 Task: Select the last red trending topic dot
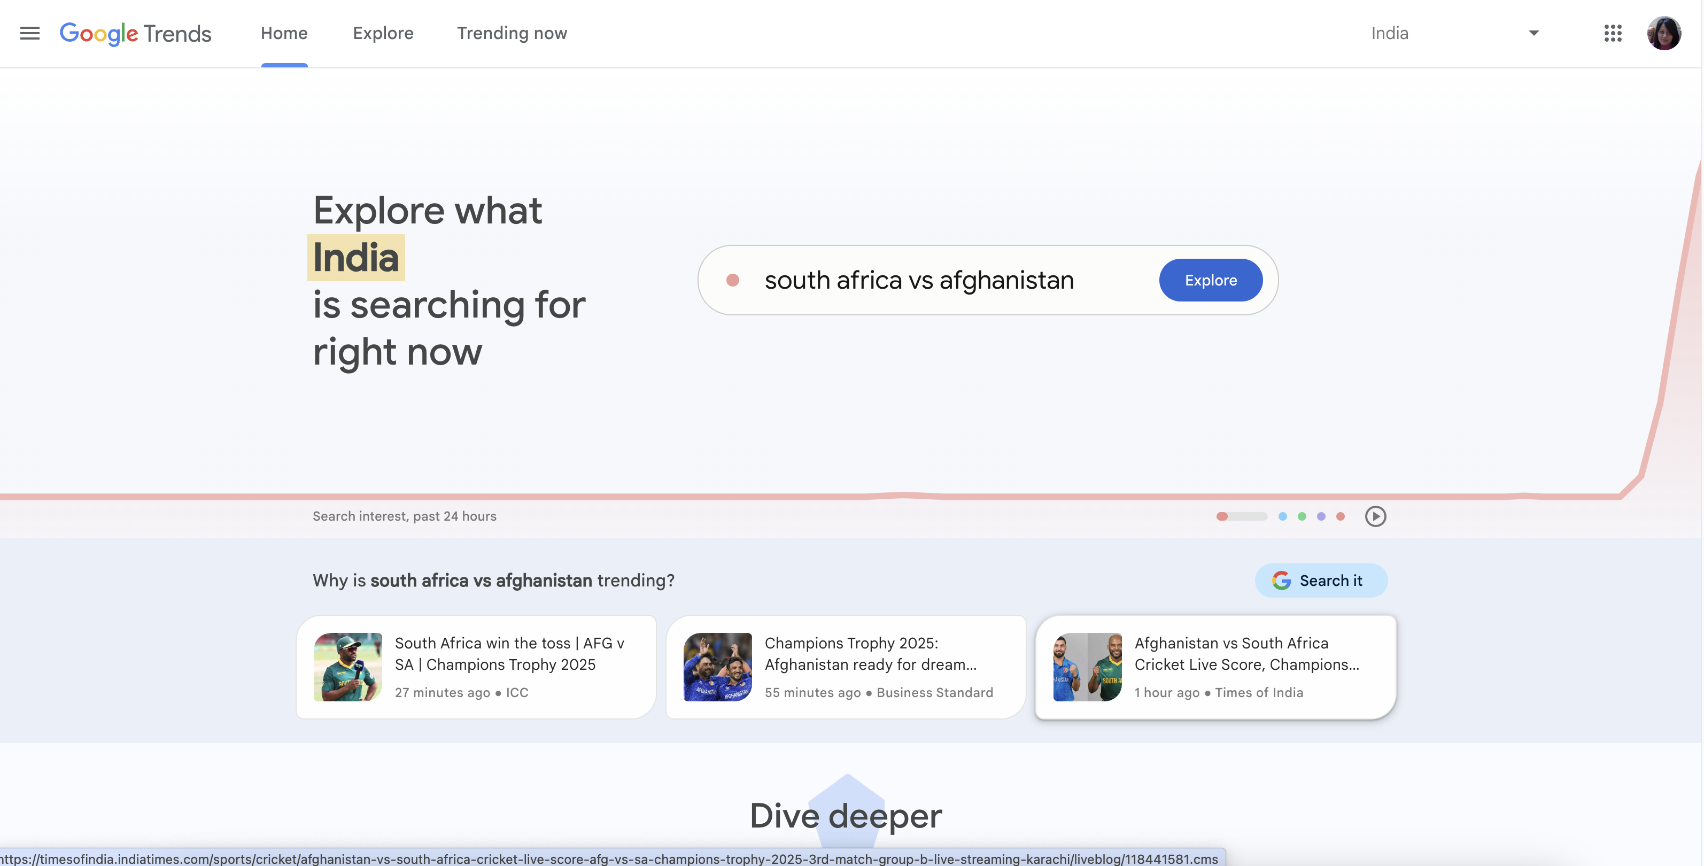click(1340, 517)
